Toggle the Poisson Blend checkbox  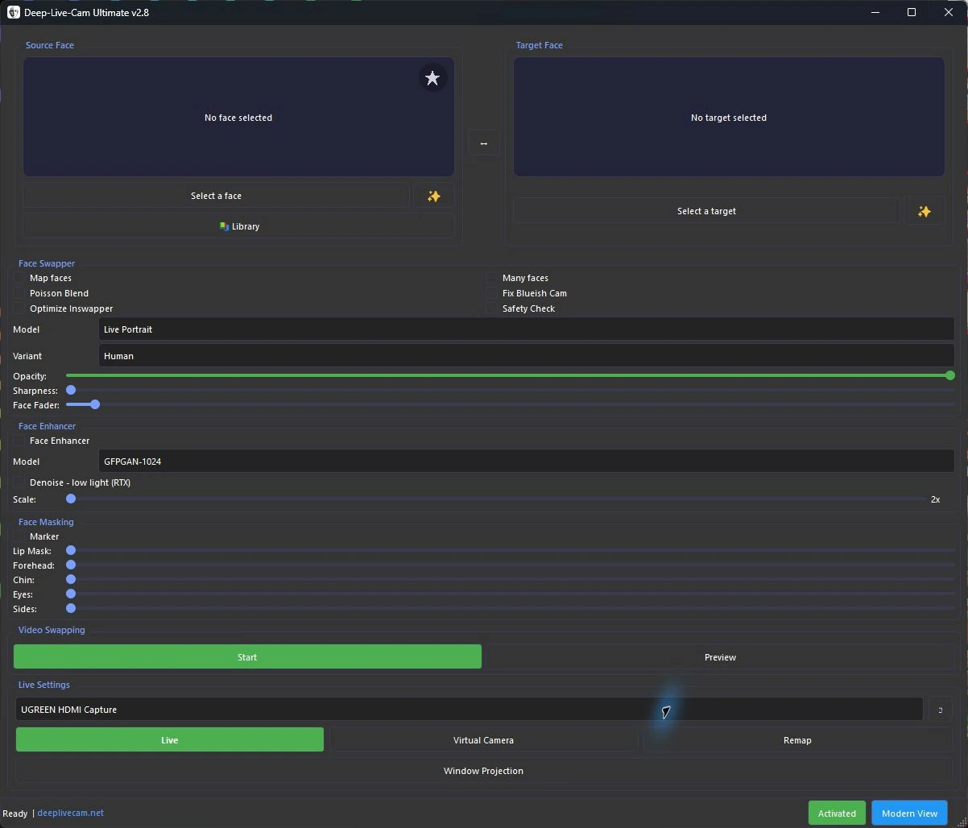coord(19,293)
